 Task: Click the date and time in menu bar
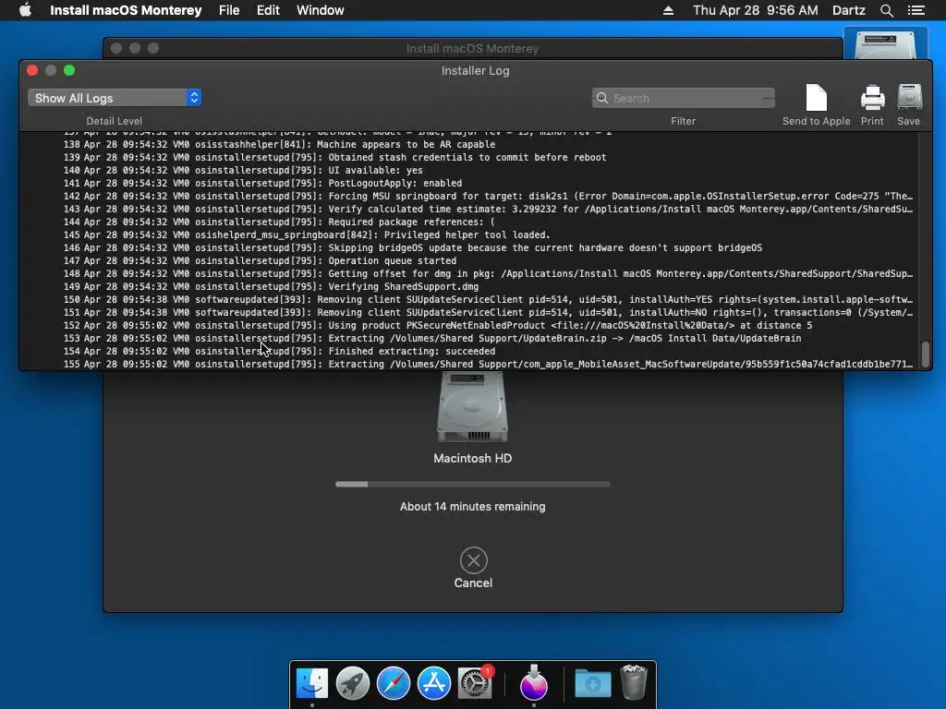point(756,10)
